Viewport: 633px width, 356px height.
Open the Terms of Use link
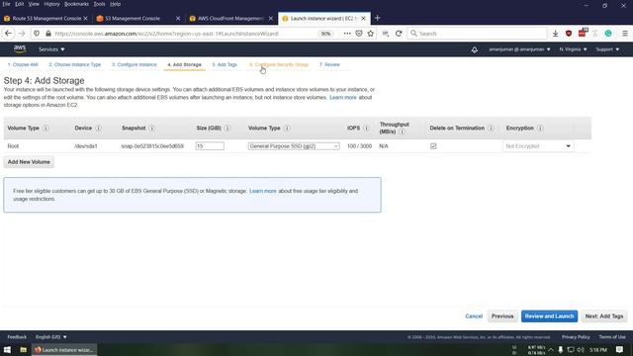coord(612,336)
